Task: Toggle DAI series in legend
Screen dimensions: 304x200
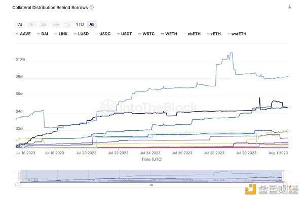Action: pos(43,34)
